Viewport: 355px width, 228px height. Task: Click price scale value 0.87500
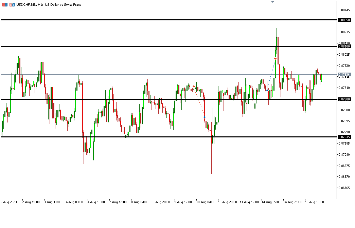click(x=344, y=110)
